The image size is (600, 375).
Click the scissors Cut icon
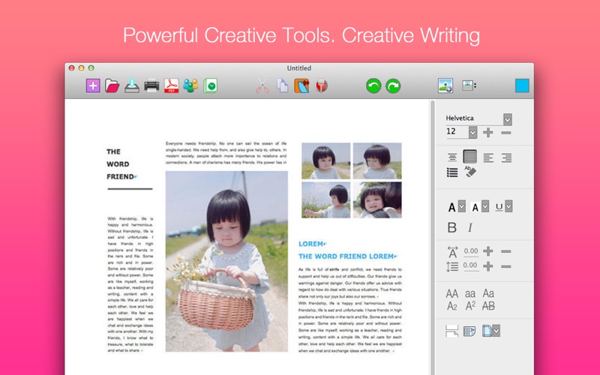(262, 85)
